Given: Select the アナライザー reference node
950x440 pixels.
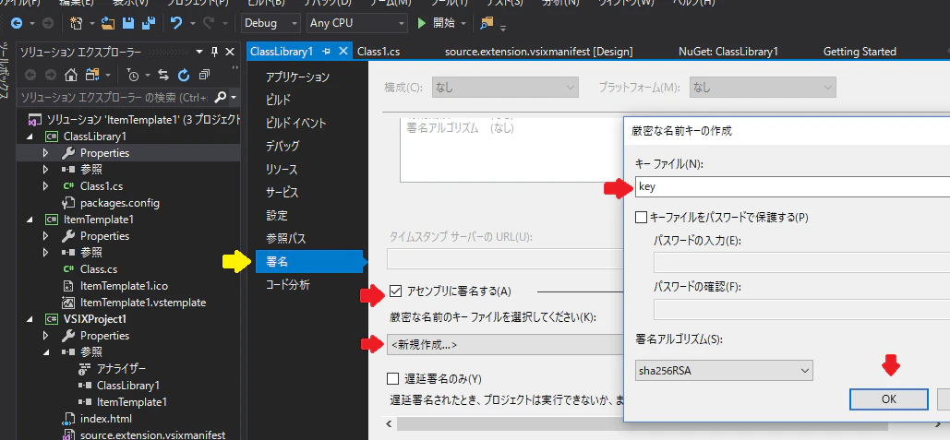Looking at the screenshot, I should click(121, 369).
